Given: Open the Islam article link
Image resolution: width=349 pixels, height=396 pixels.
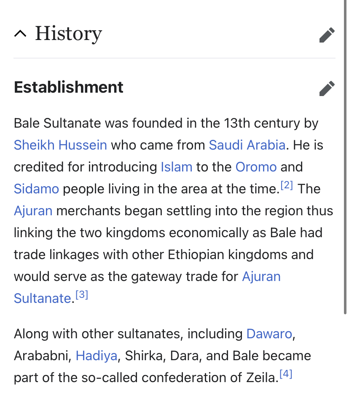Looking at the screenshot, I should [x=177, y=167].
